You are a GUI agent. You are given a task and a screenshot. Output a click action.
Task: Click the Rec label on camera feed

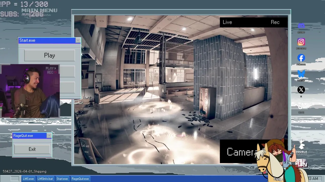tap(275, 22)
